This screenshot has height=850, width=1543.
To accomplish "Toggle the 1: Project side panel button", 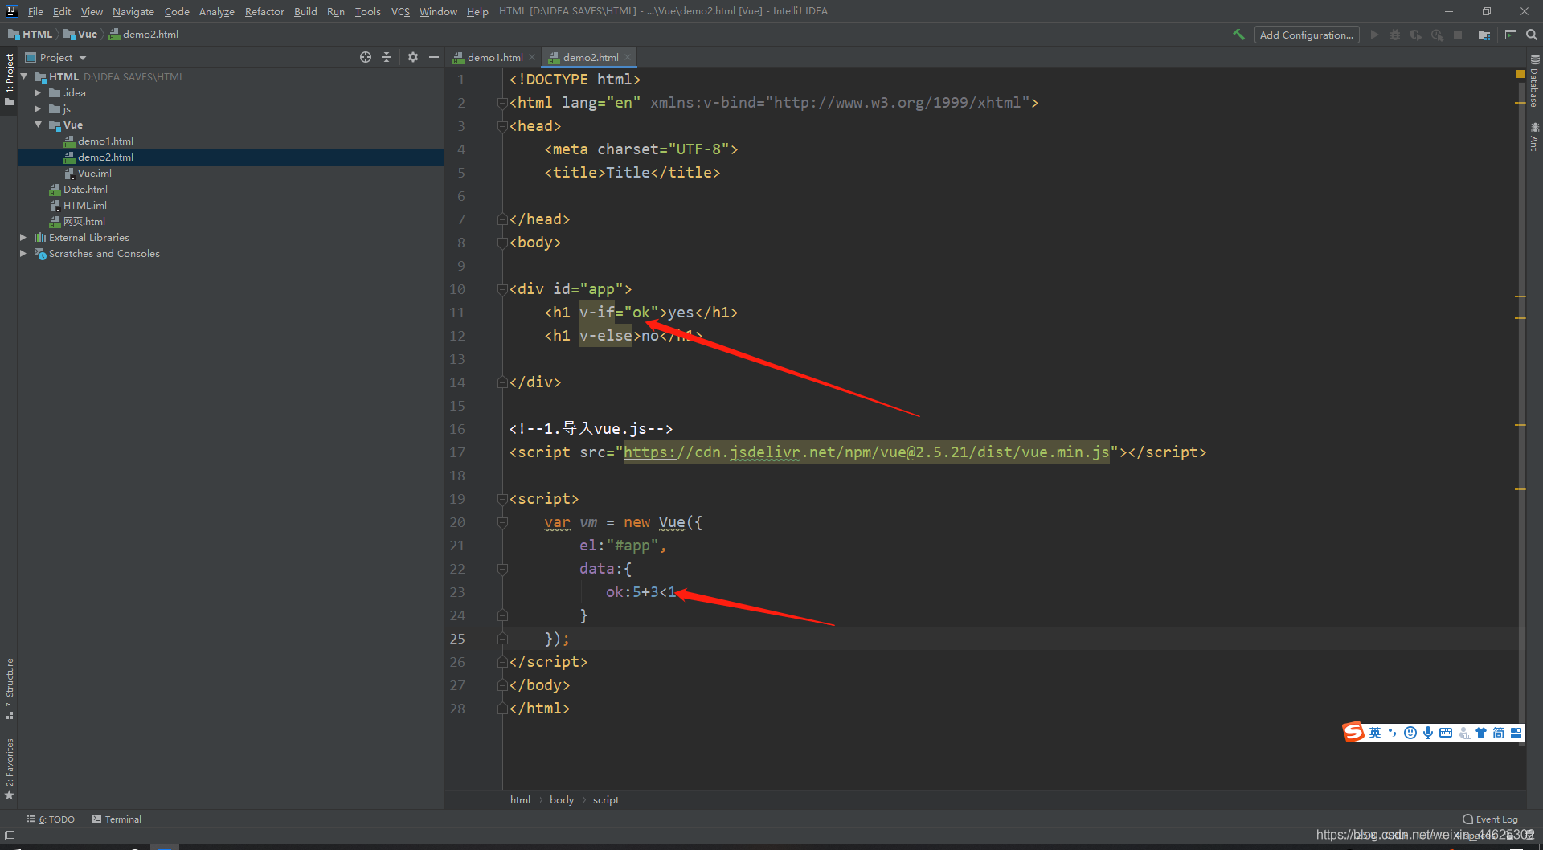I will point(9,79).
